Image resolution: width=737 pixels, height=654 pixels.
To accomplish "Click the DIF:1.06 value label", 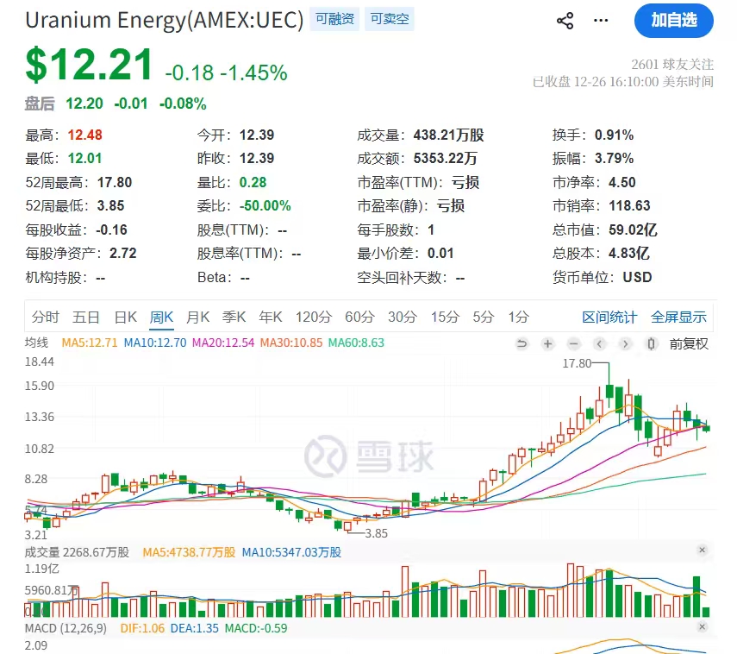I will 142,628.
